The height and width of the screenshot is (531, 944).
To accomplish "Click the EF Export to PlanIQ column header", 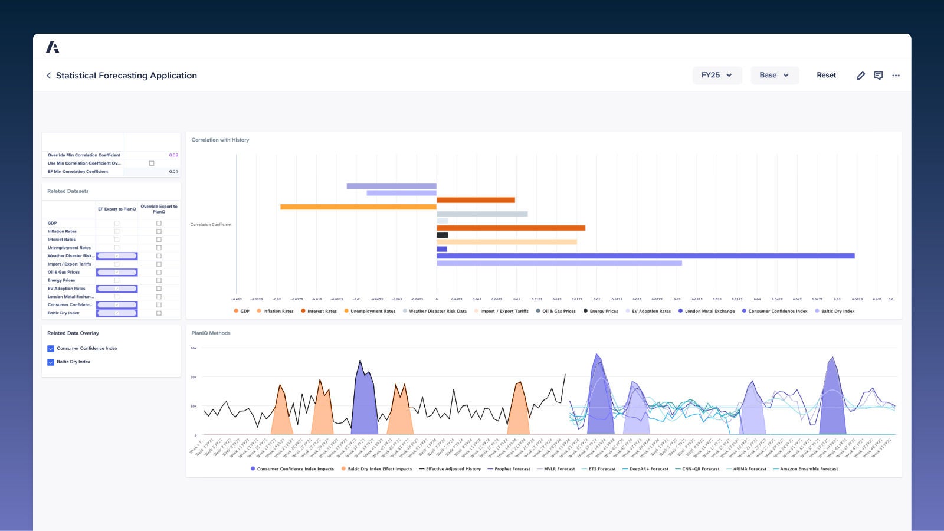I will (117, 209).
